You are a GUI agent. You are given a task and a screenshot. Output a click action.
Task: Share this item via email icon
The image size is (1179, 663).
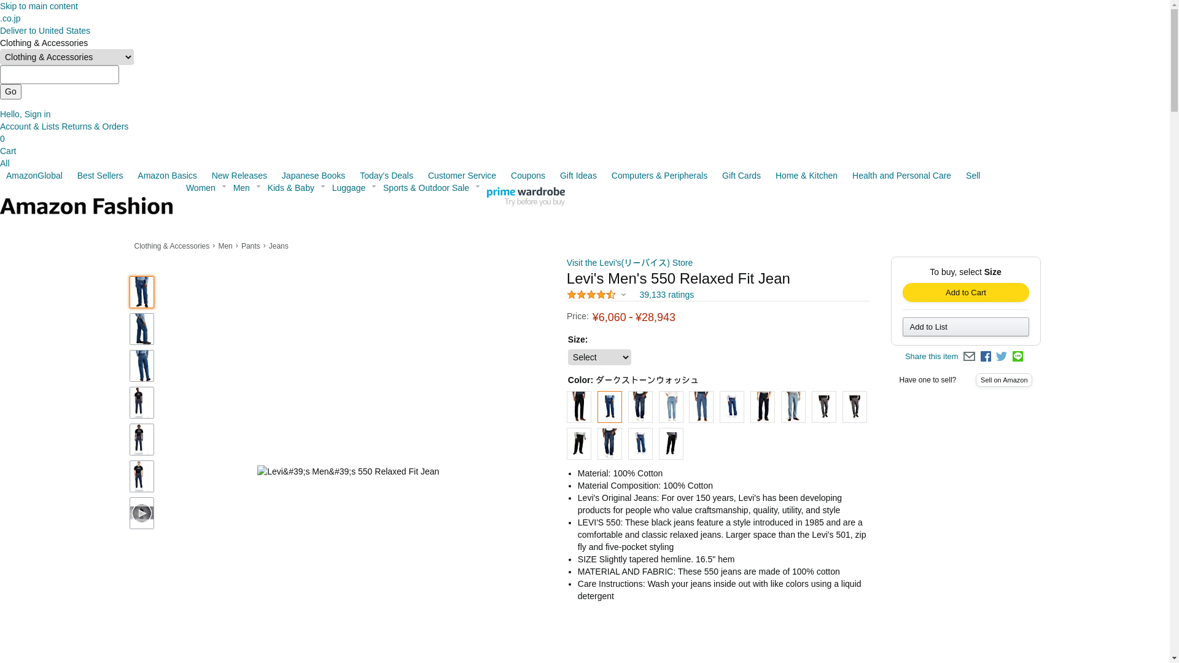(x=969, y=357)
